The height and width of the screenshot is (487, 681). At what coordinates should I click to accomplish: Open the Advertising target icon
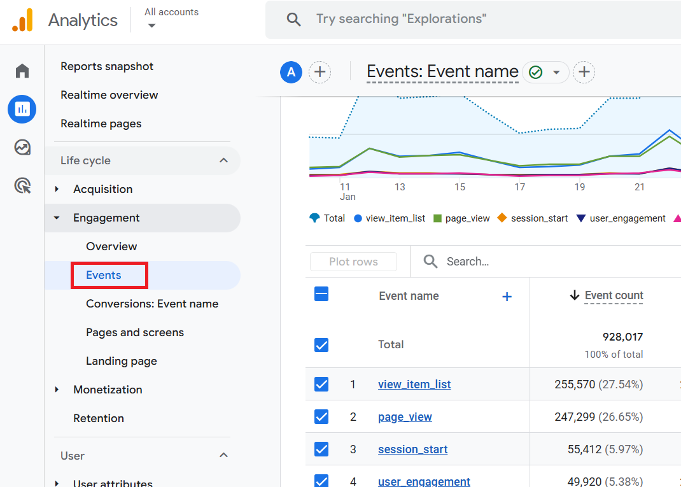(22, 186)
